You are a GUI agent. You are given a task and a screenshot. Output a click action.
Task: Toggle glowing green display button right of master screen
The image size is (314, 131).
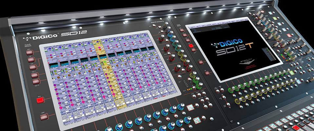click(x=292, y=72)
